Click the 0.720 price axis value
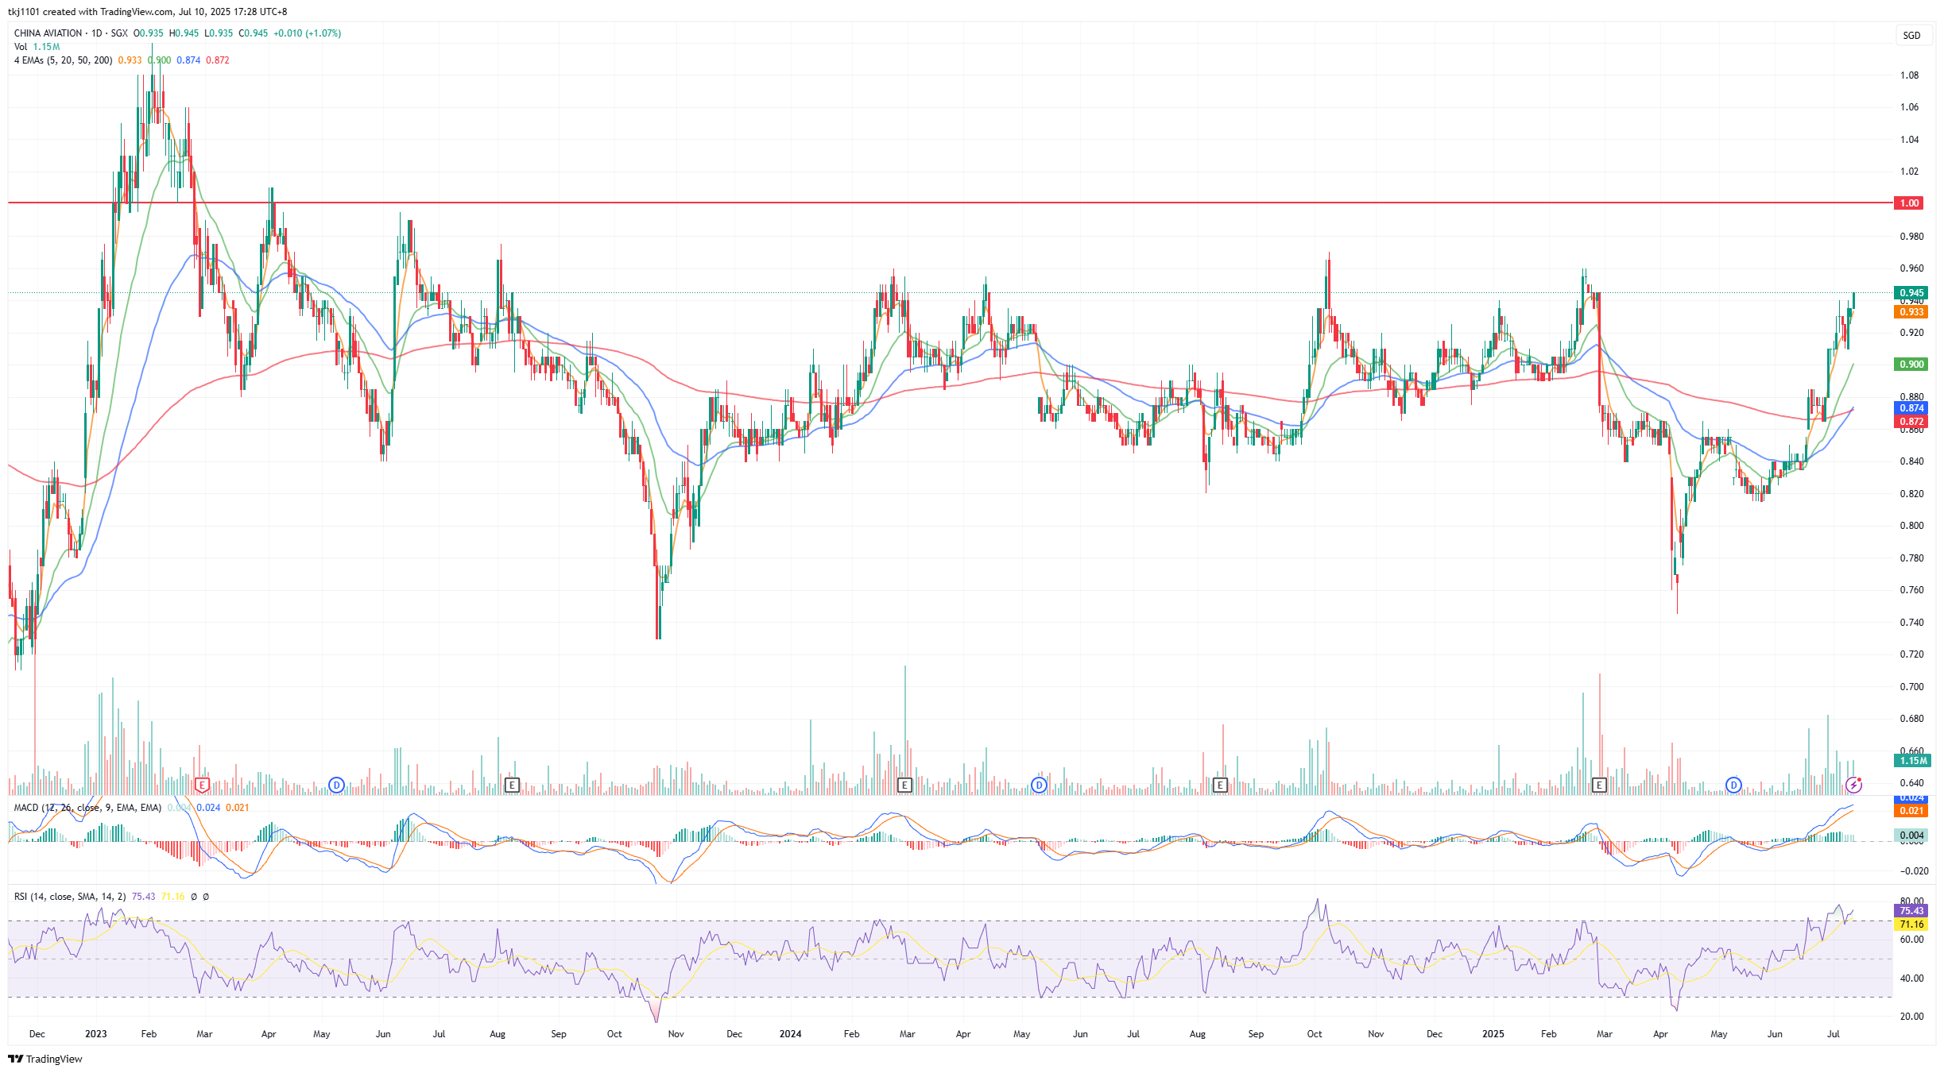The width and height of the screenshot is (1944, 1073). 1911,654
